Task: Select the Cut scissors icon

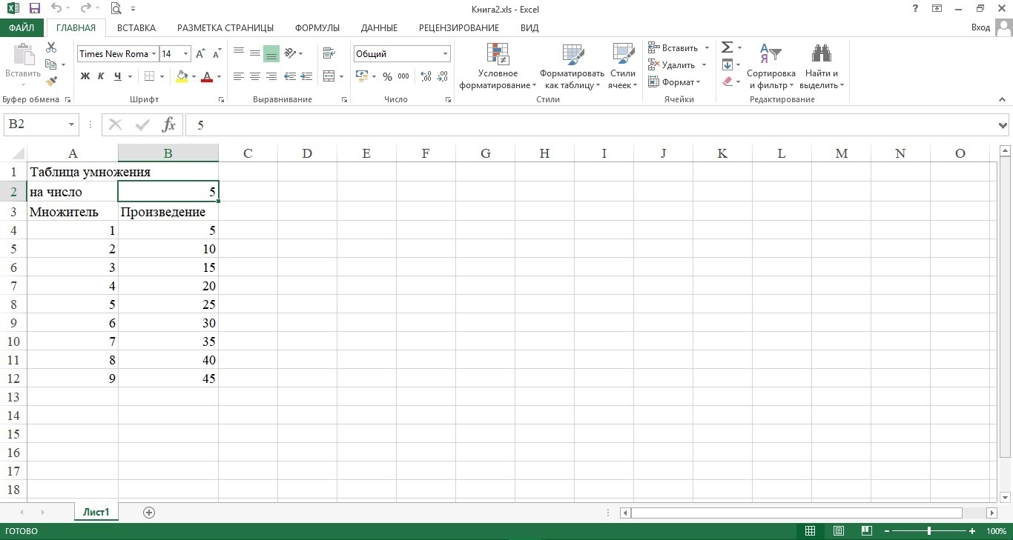Action: (51, 47)
